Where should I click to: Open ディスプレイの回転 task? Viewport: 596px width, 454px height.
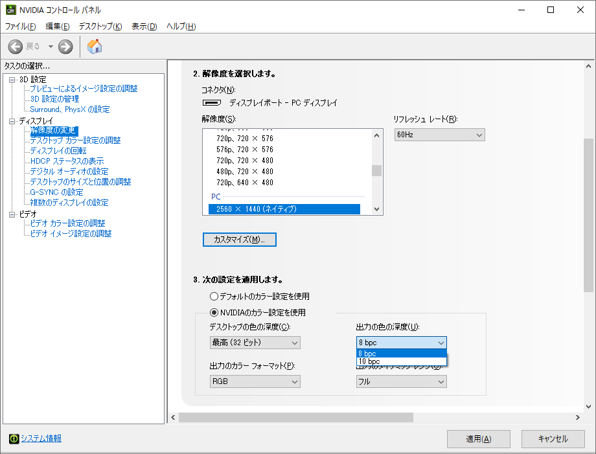coord(58,151)
